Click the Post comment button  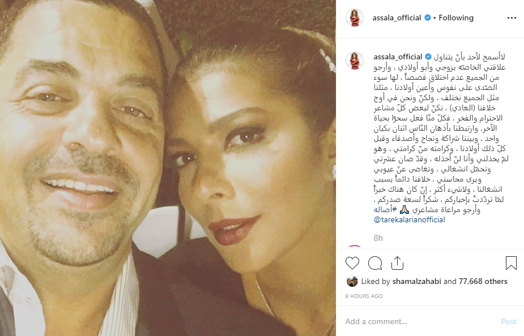click(x=508, y=321)
